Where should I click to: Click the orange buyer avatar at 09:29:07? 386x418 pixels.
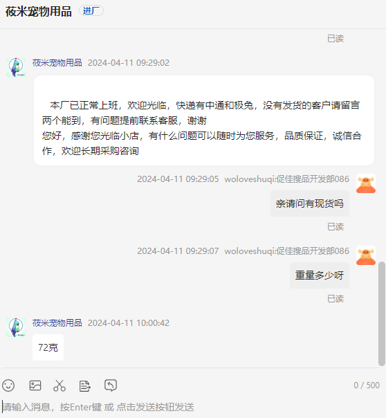[x=366, y=255]
